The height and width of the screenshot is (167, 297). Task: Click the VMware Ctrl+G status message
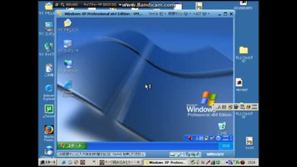(x=101, y=154)
